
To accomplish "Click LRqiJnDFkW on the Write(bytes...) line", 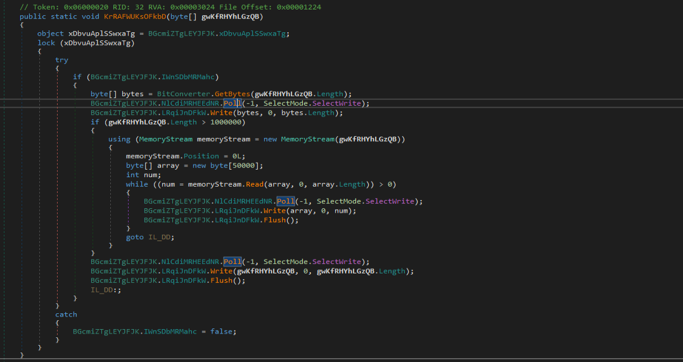I will point(183,113).
